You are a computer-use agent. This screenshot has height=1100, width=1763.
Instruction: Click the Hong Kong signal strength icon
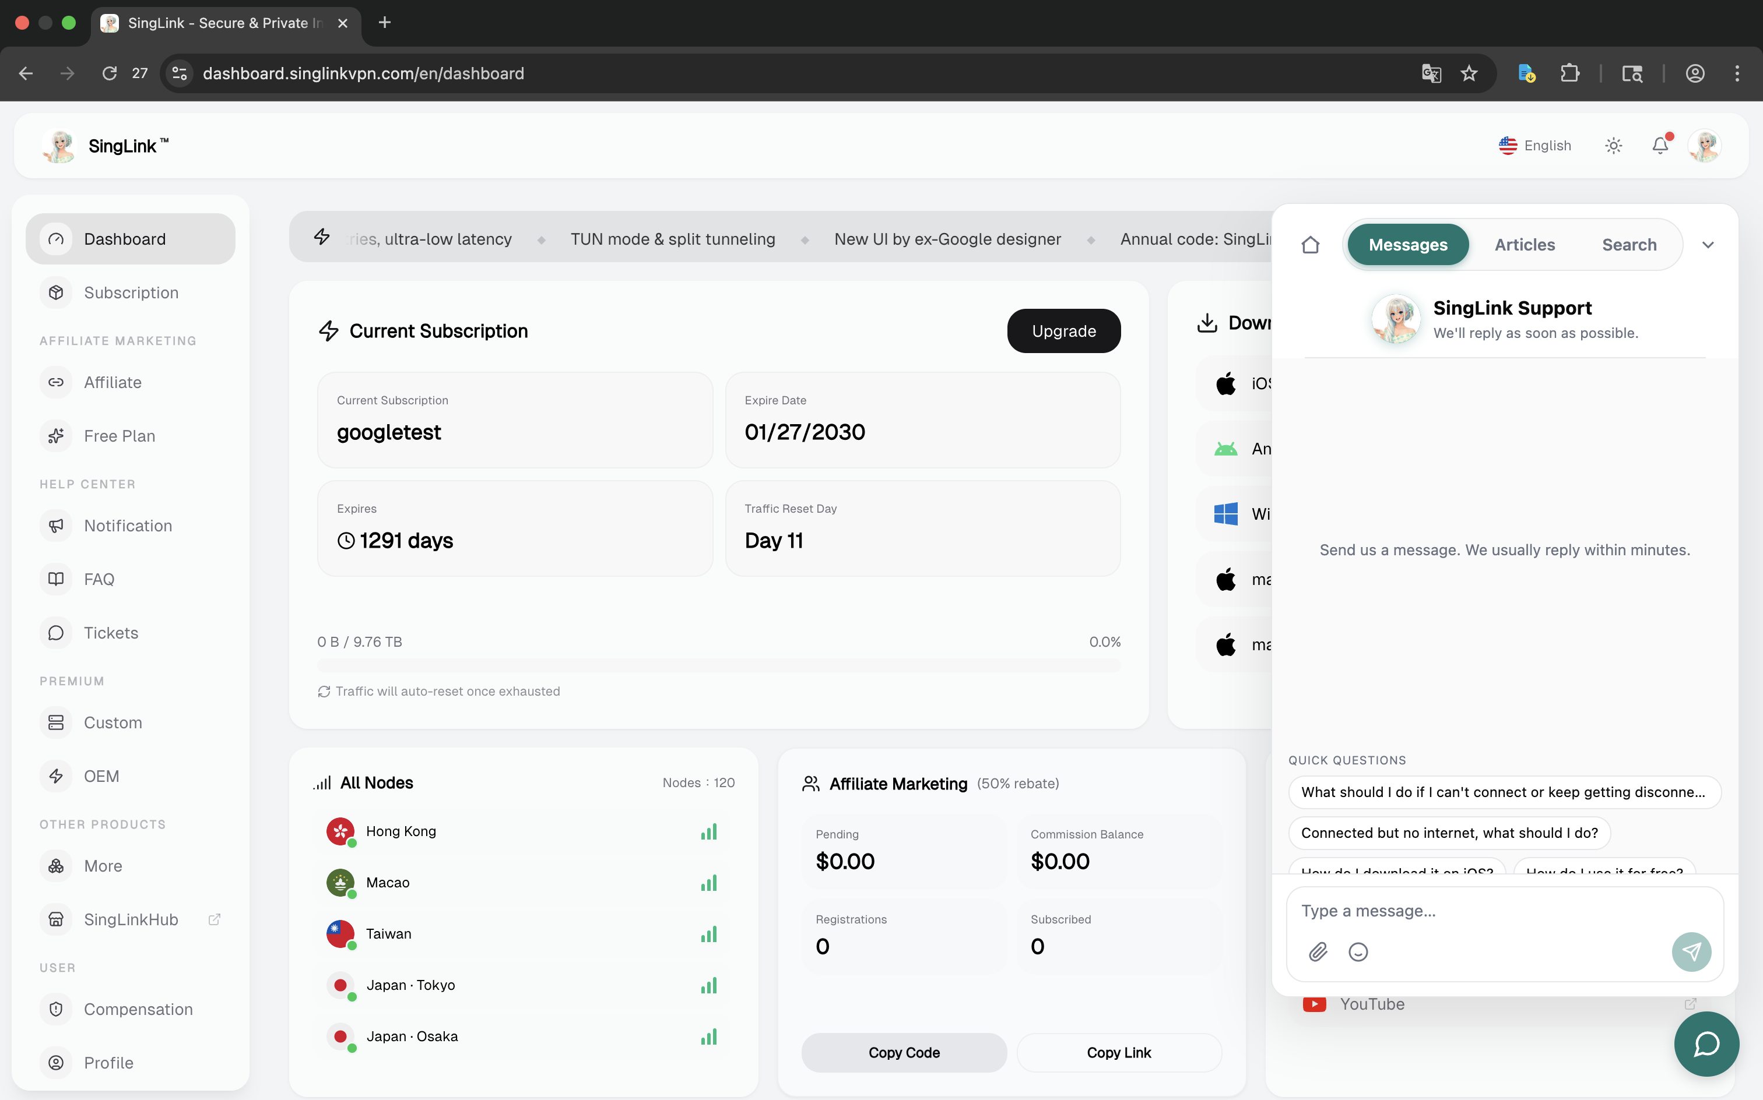709,831
